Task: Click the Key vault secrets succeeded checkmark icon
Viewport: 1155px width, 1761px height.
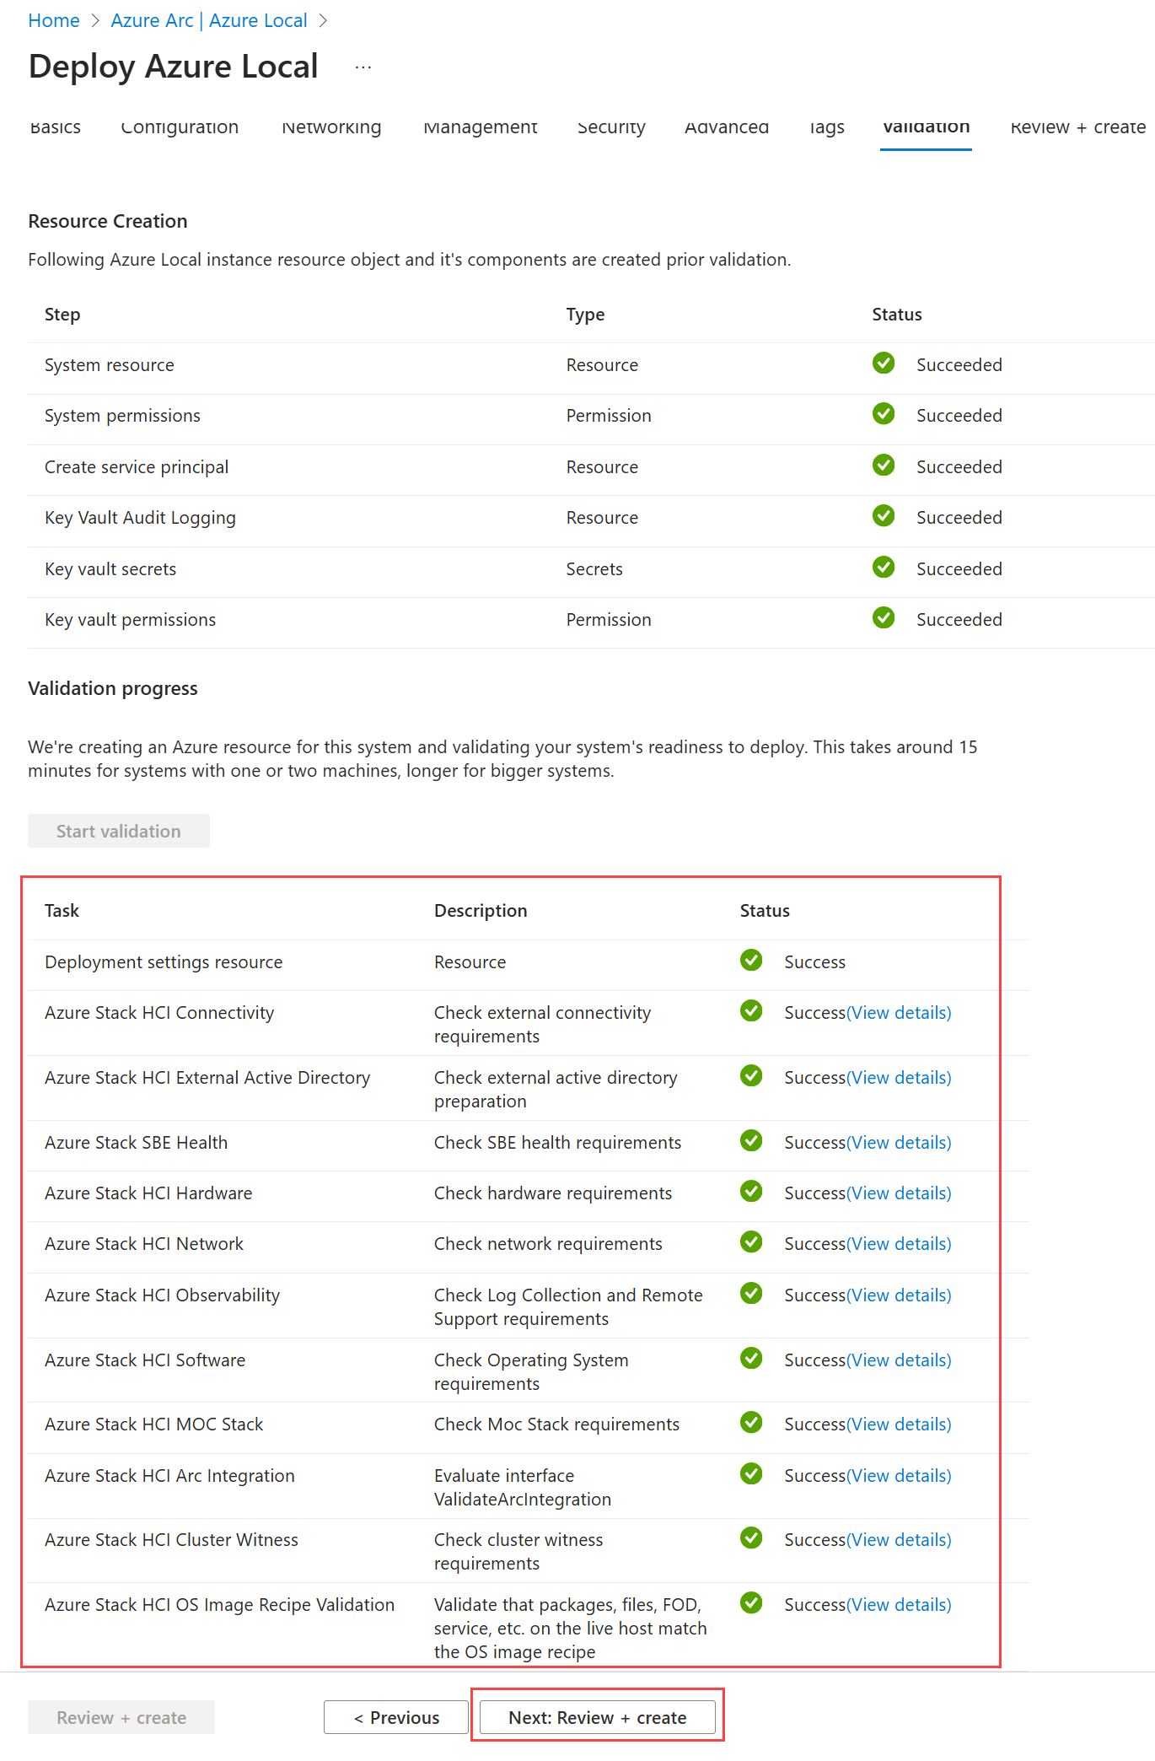Action: pyautogui.click(x=883, y=568)
